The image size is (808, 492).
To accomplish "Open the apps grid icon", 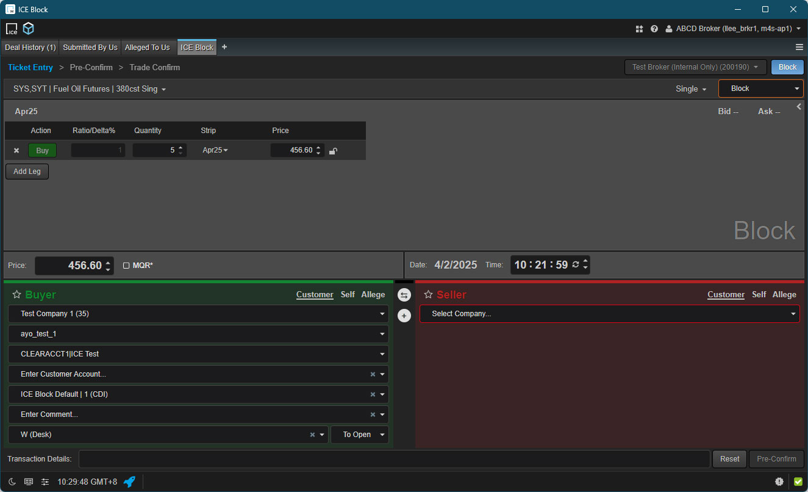I will pyautogui.click(x=639, y=29).
